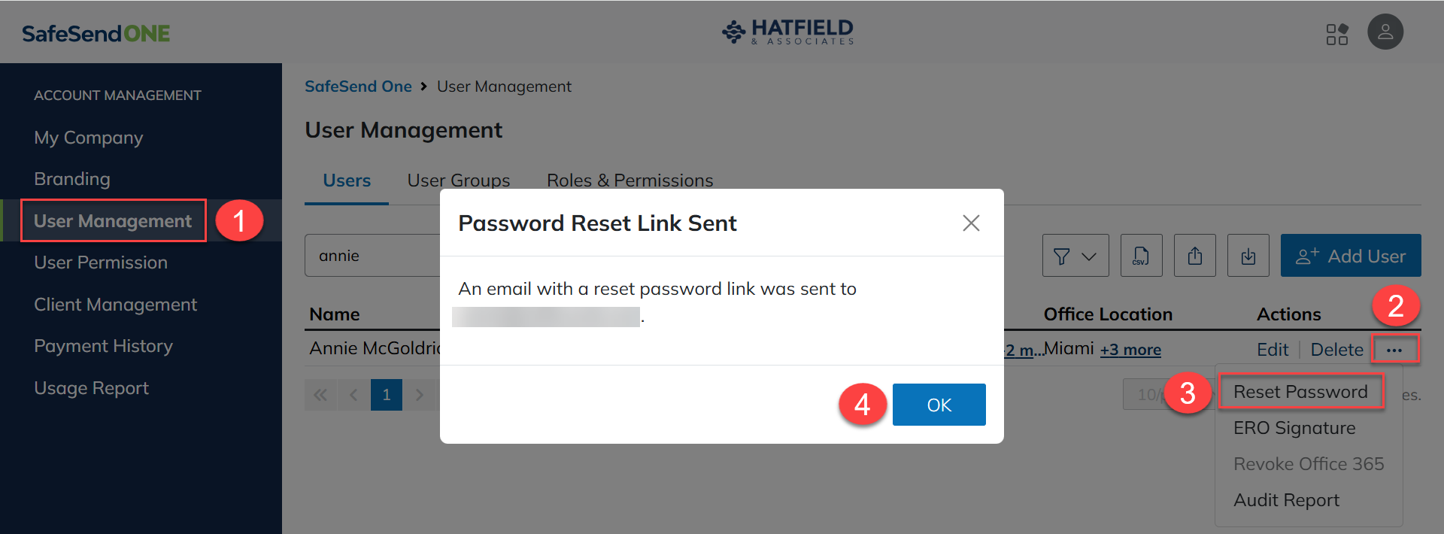Click the Add User button

[1350, 256]
